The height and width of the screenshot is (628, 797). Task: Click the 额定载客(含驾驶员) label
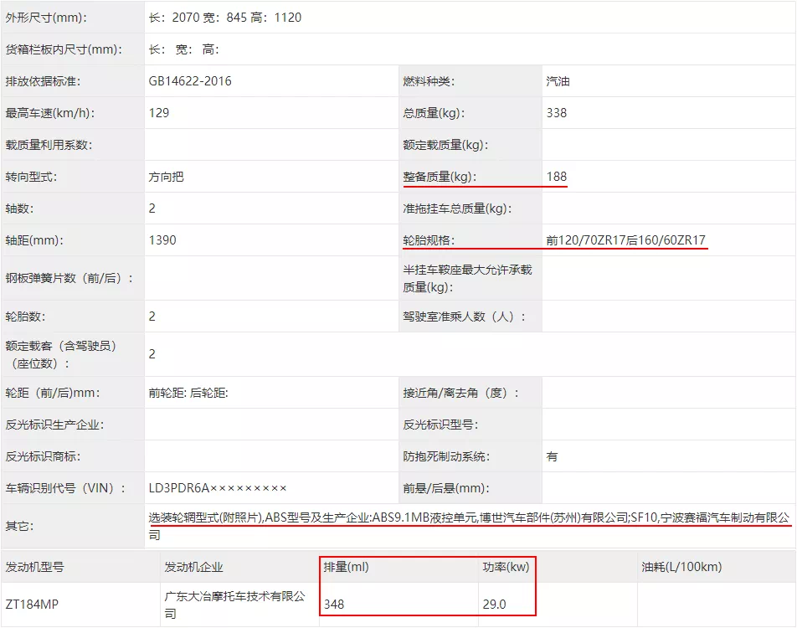point(60,355)
